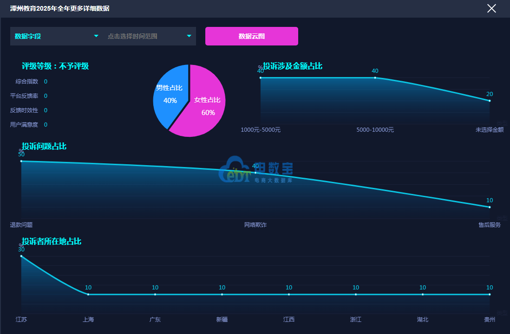Screen dimensions: 510x334
Task: Click the 广东 data point on the location chart
Action: 155,294
